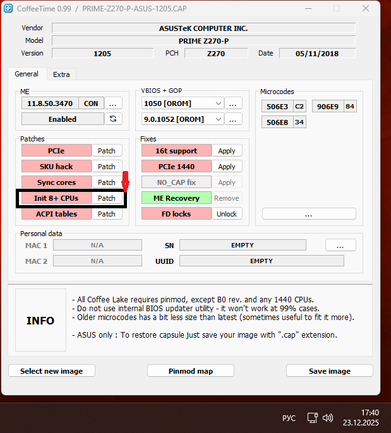Screen dimensions: 391x433
Task: Click the PCH field Z270
Action: coord(216,53)
